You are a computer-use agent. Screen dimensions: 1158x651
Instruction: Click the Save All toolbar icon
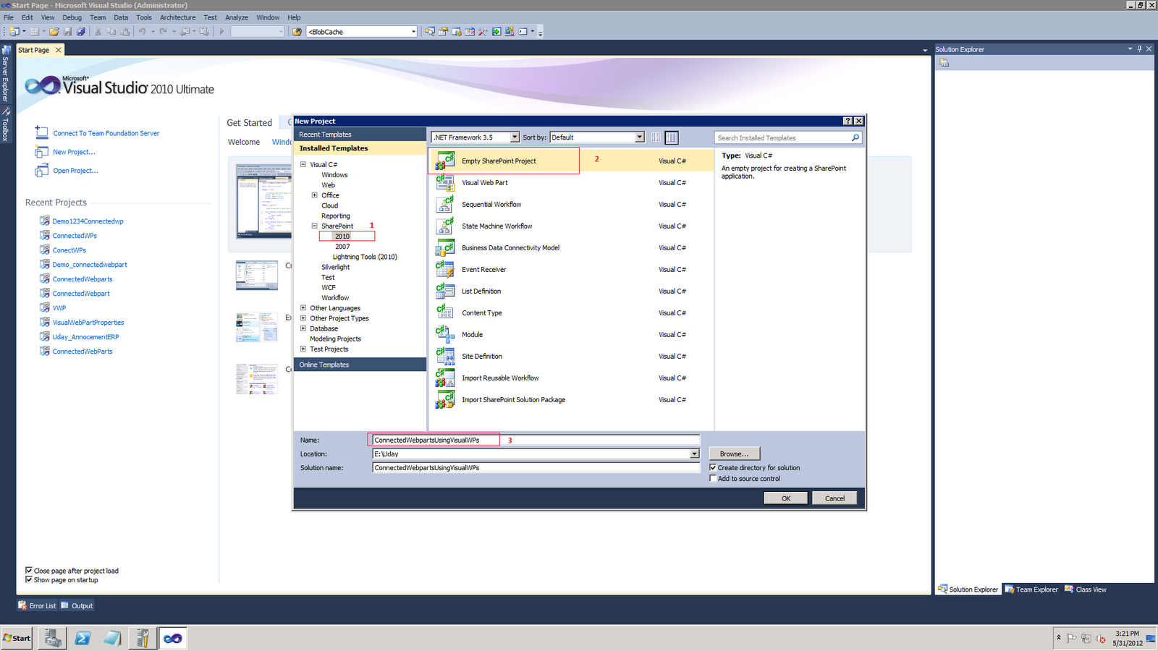(x=81, y=32)
